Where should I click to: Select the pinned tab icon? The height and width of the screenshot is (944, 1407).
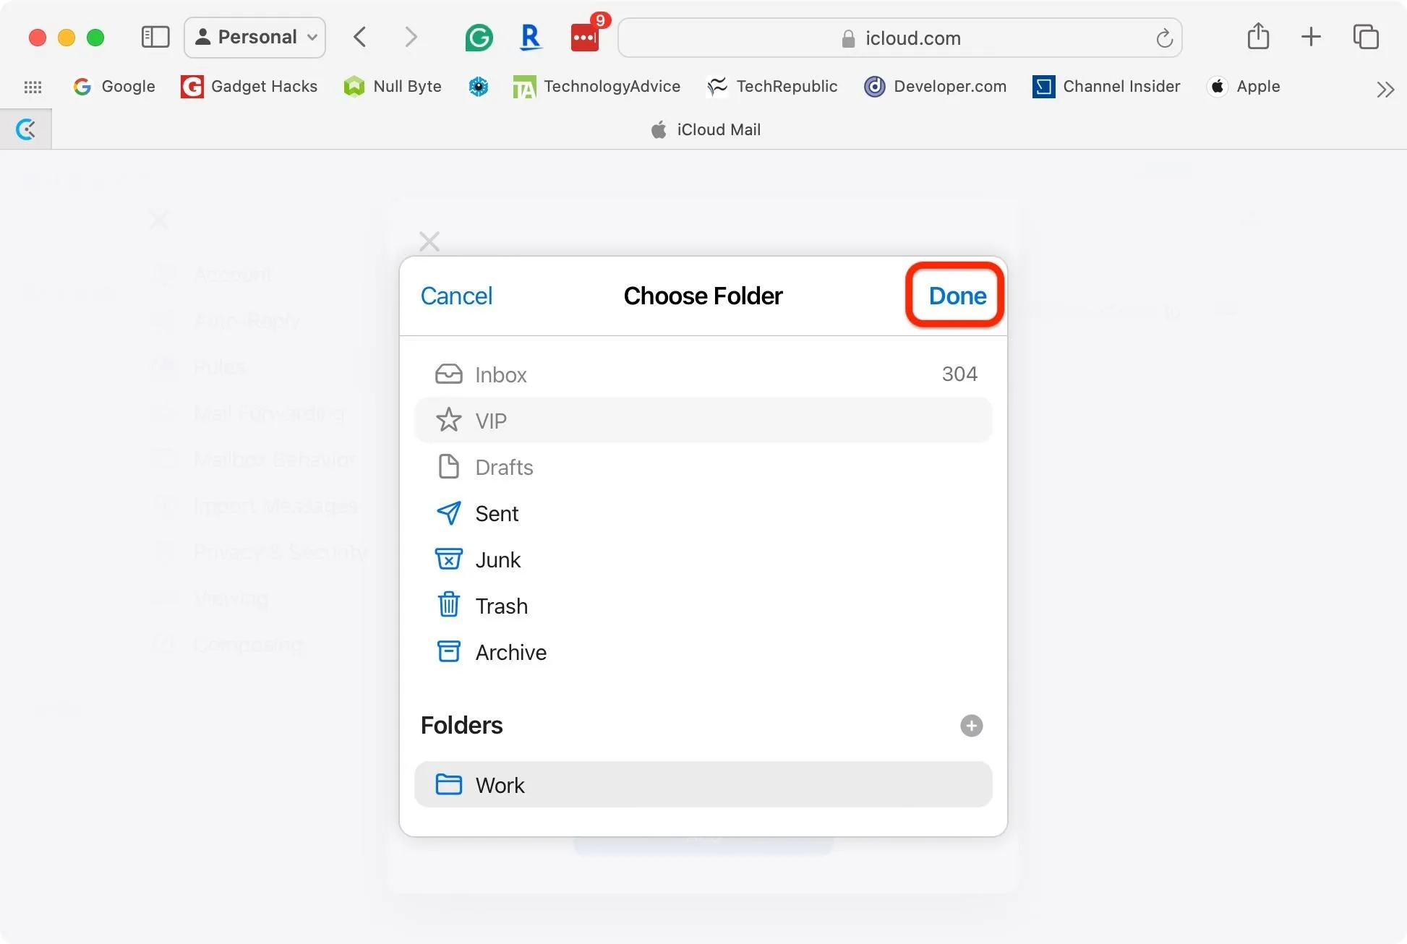26,129
